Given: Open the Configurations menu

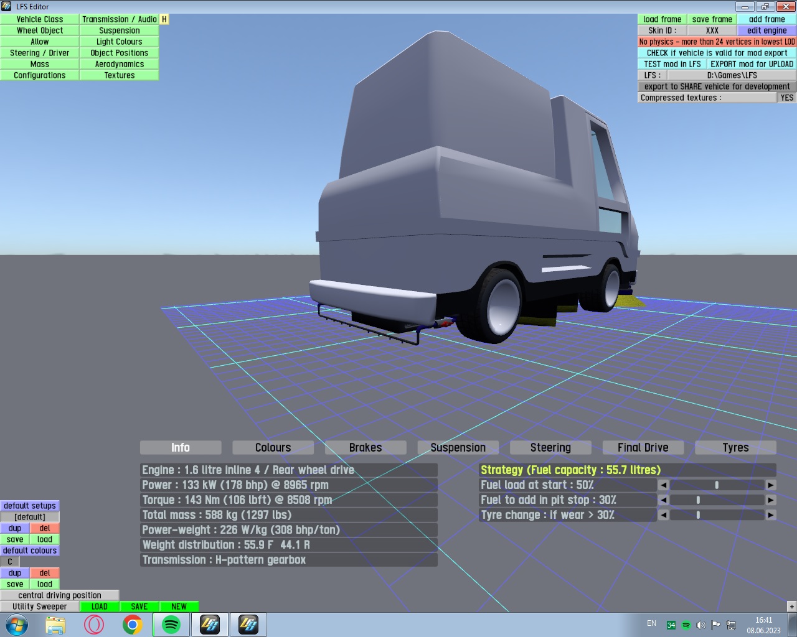Looking at the screenshot, I should 40,75.
